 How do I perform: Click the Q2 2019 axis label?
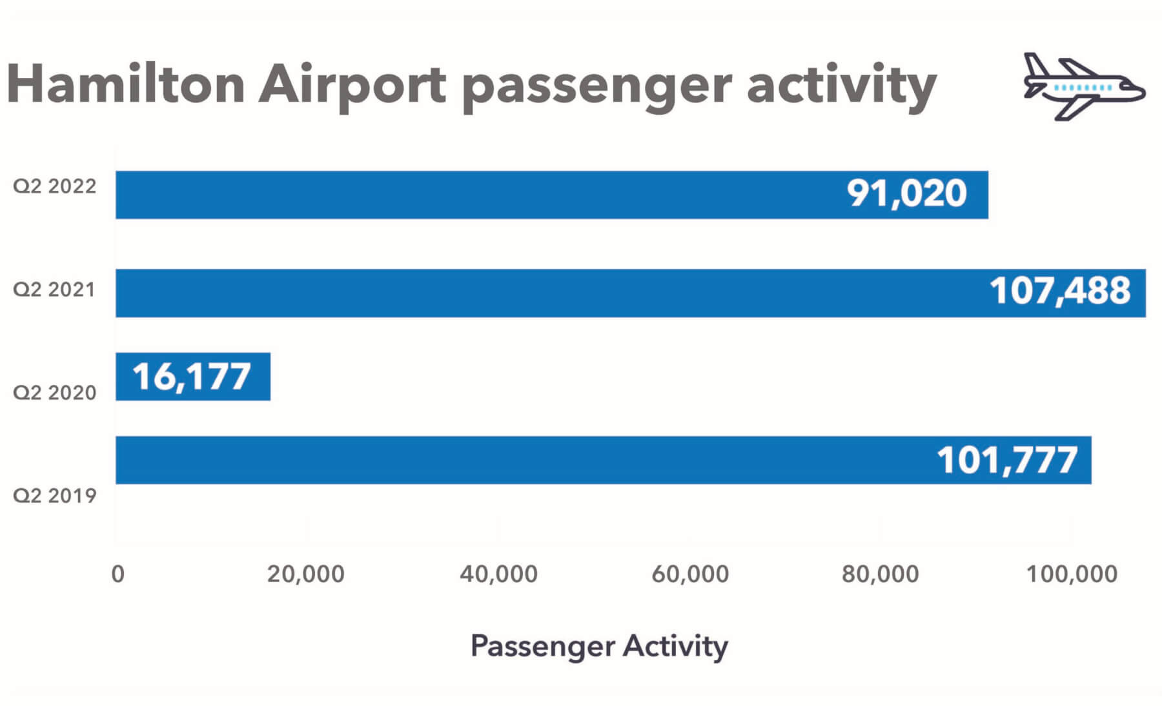(55, 495)
